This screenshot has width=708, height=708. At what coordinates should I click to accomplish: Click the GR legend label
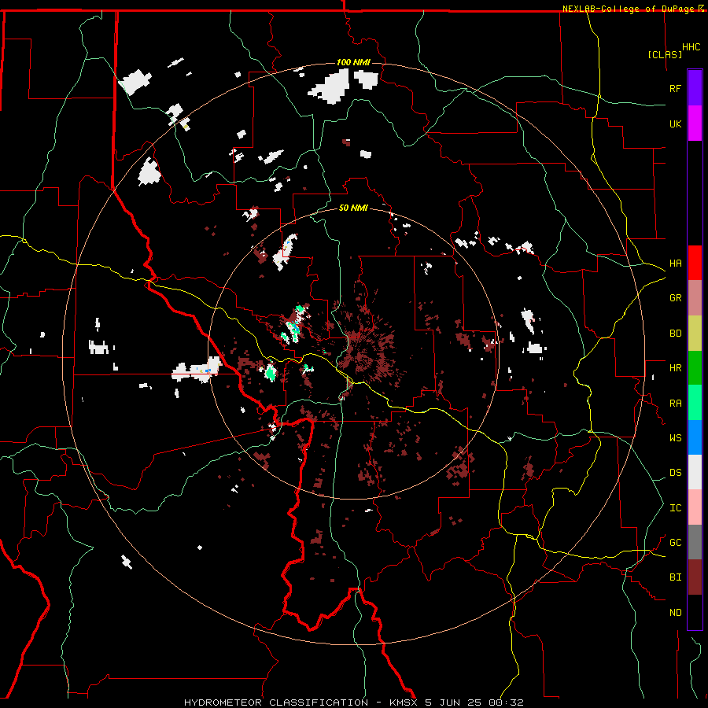click(x=675, y=298)
